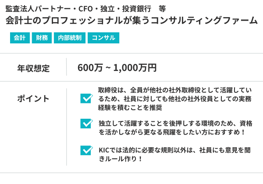Open the コンサル tag
This screenshot has width=263, height=184.
click(103, 38)
